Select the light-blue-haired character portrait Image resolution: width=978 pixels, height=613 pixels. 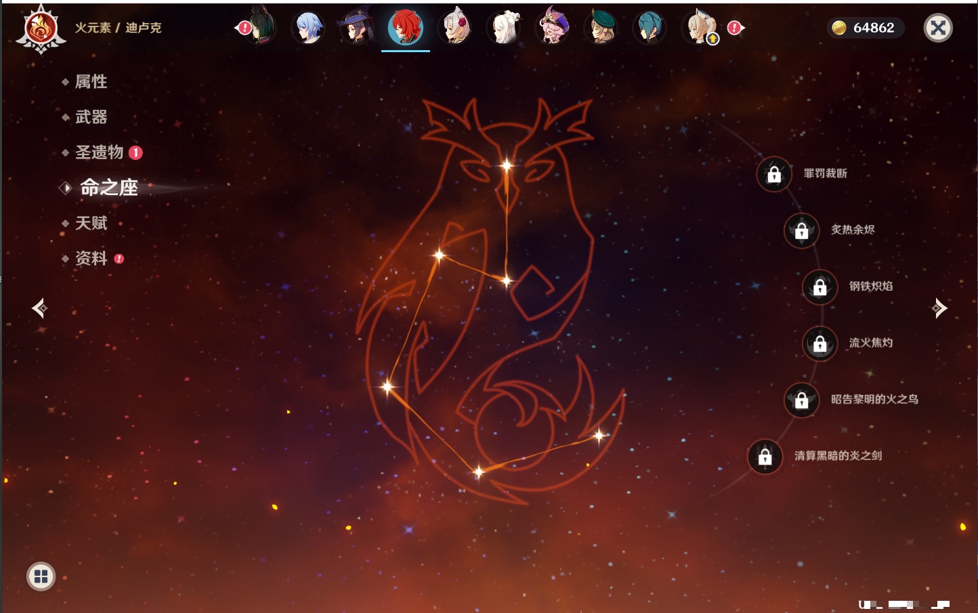point(308,28)
